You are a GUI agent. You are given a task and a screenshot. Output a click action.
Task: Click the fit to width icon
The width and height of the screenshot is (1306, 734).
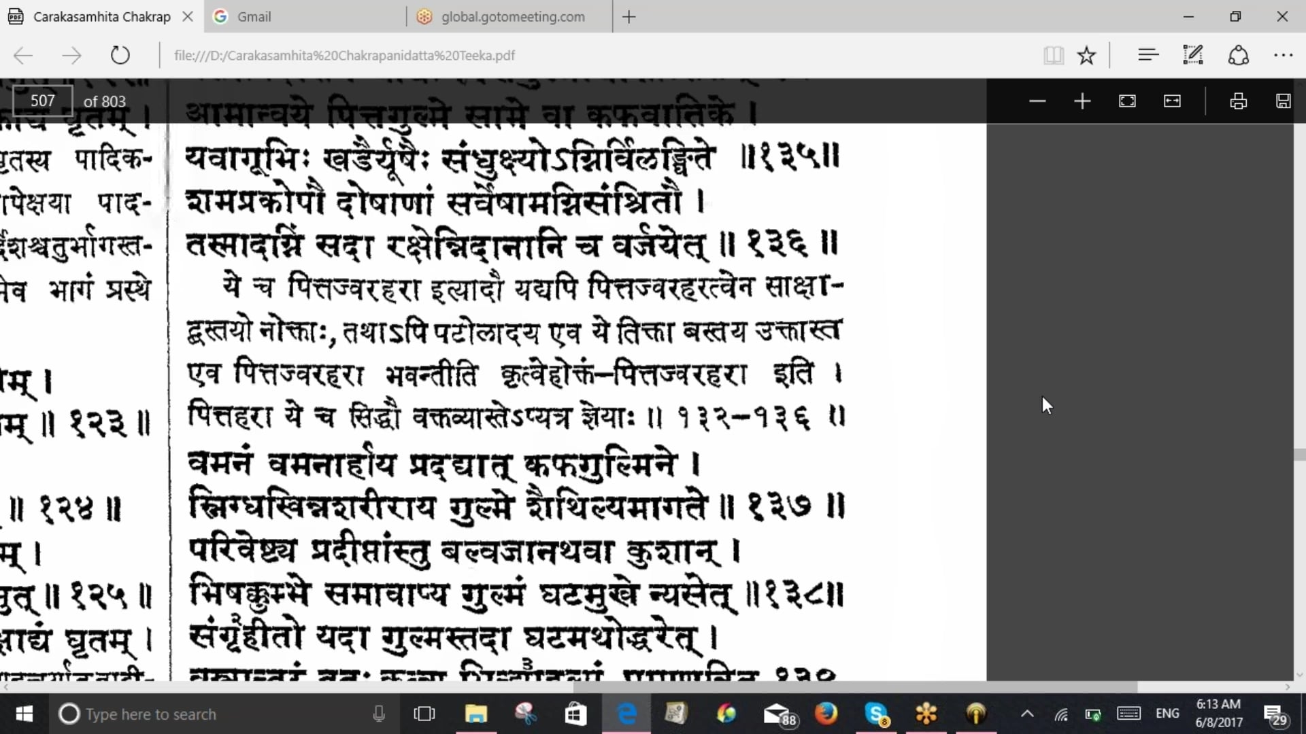(x=1172, y=101)
